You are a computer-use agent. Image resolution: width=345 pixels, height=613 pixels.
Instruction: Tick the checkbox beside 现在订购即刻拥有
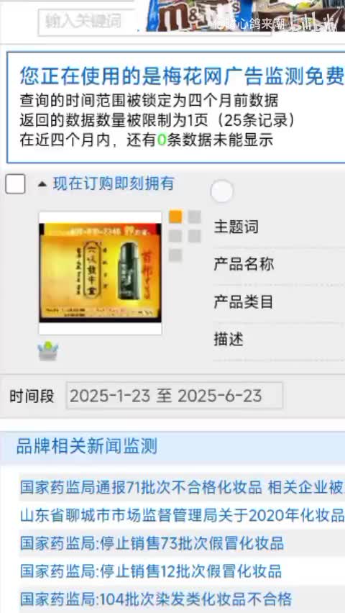(15, 184)
